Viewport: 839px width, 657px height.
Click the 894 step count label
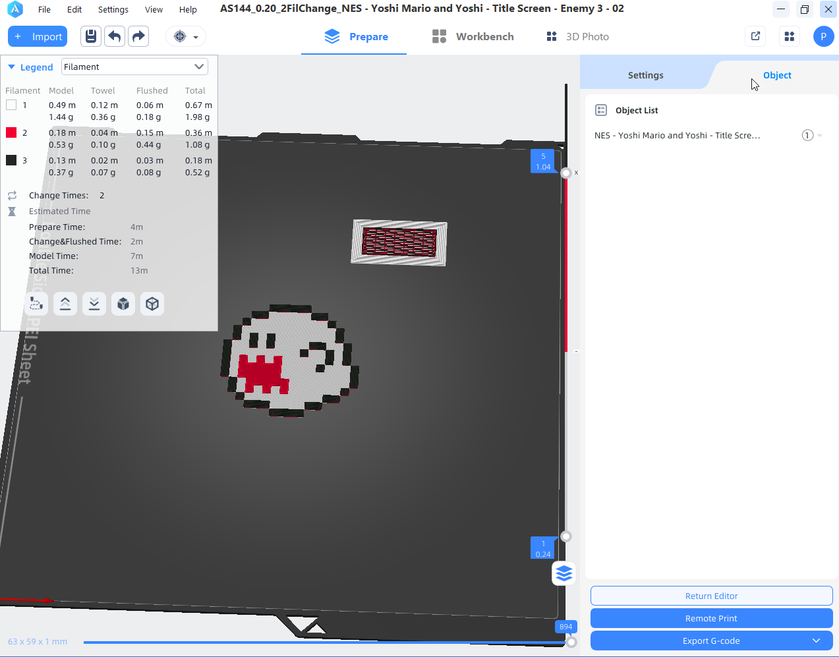(565, 627)
